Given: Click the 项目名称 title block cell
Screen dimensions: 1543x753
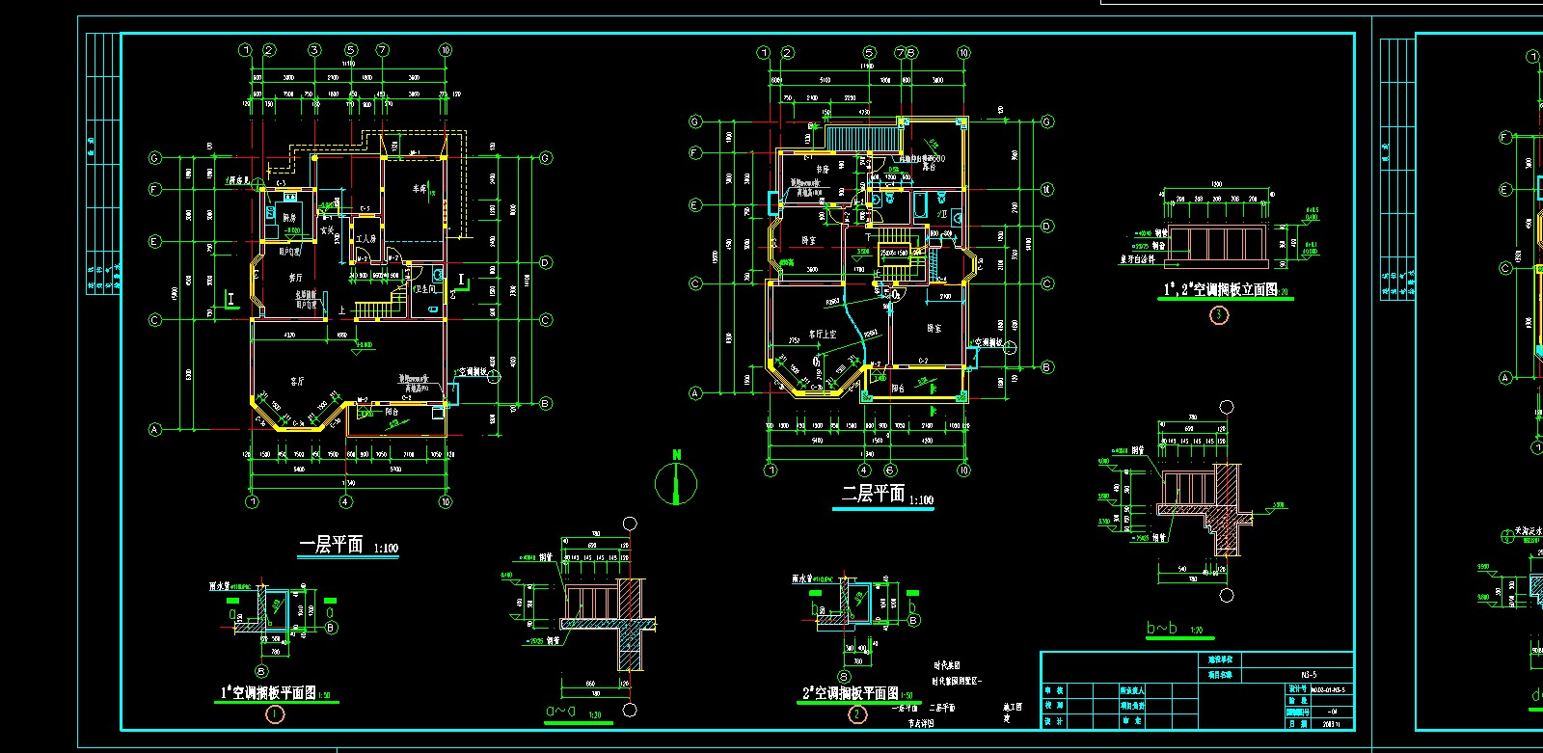Looking at the screenshot, I should click(1219, 675).
